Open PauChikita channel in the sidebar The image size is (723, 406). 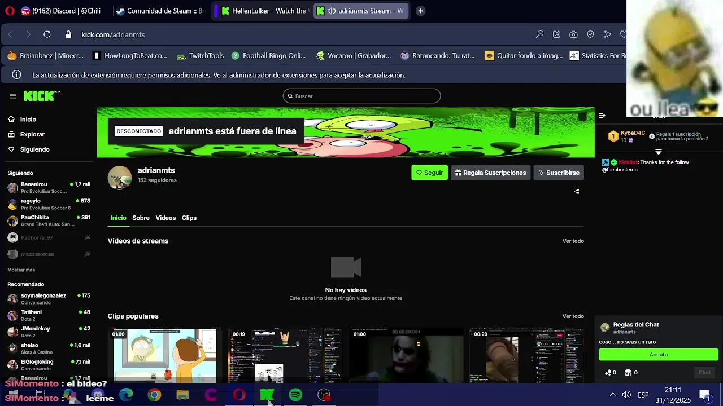49,220
